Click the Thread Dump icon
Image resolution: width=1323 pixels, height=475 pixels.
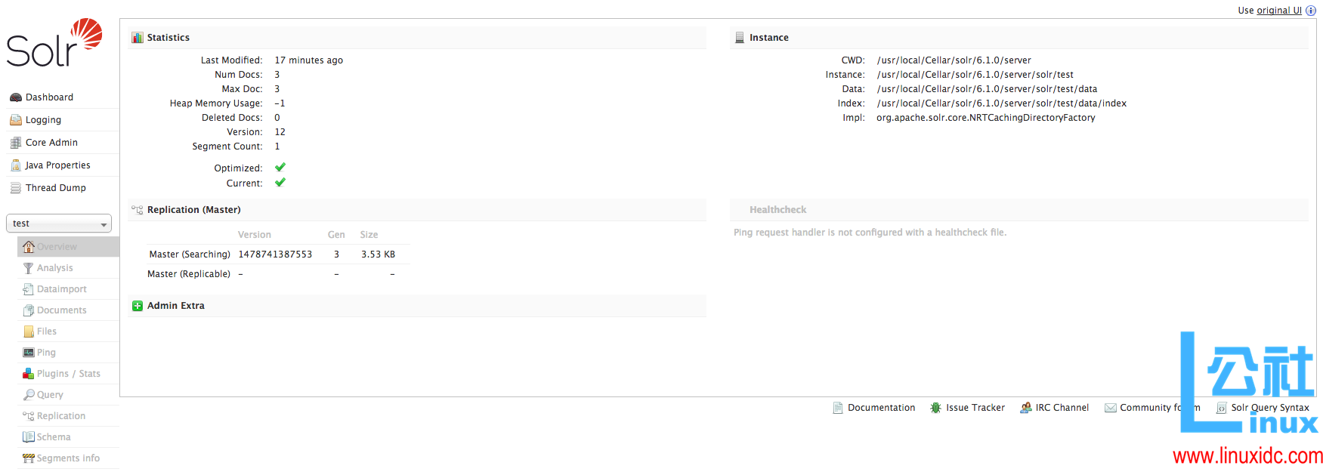click(16, 188)
